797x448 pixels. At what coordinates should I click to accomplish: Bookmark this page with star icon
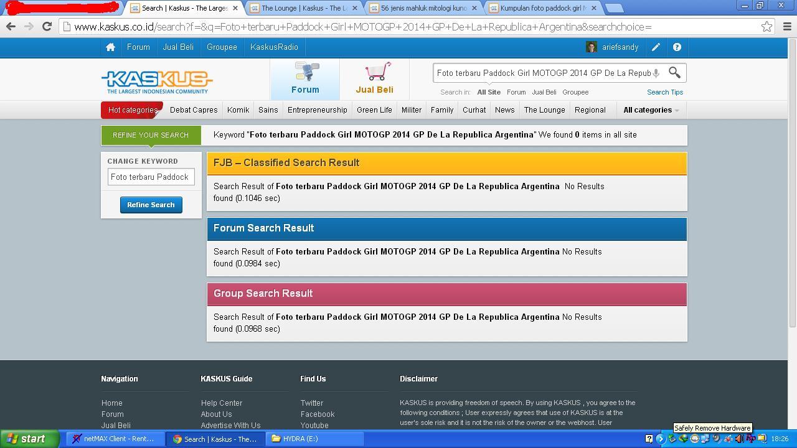(x=766, y=27)
